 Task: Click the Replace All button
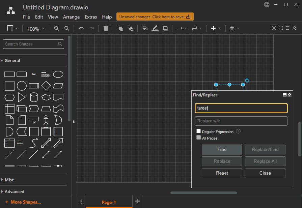(x=265, y=161)
